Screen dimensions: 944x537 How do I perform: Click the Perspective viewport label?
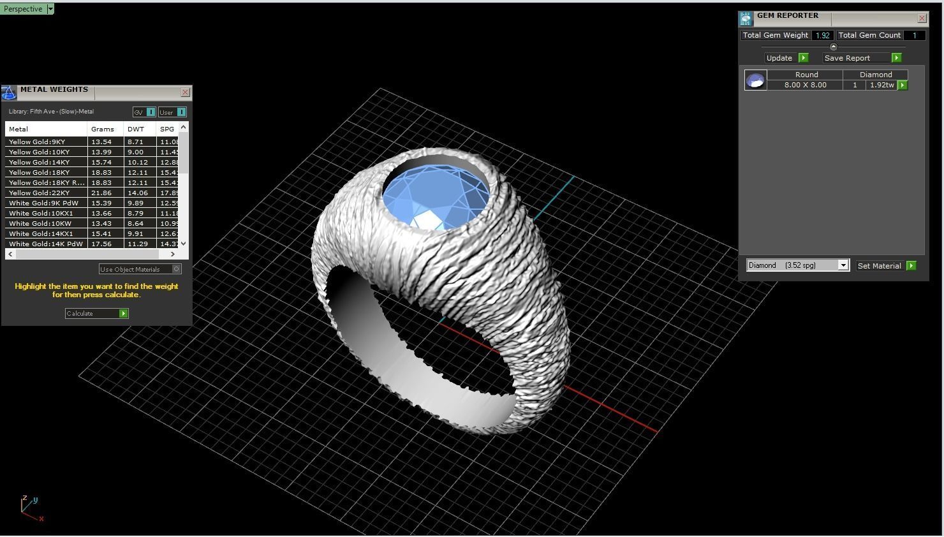pyautogui.click(x=23, y=9)
